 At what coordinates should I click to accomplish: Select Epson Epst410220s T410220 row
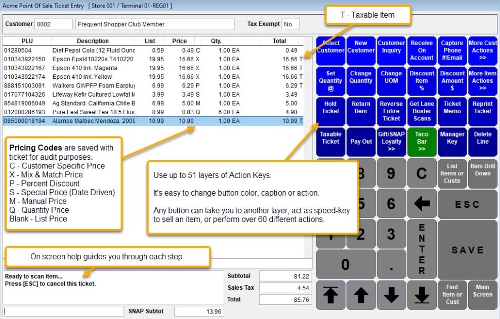153,59
